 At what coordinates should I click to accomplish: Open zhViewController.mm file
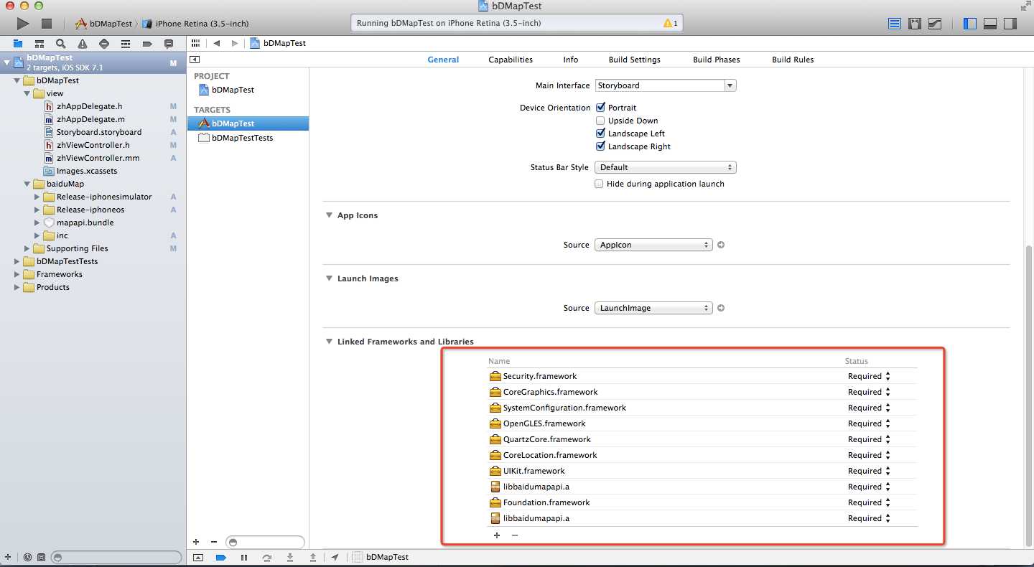(98, 158)
